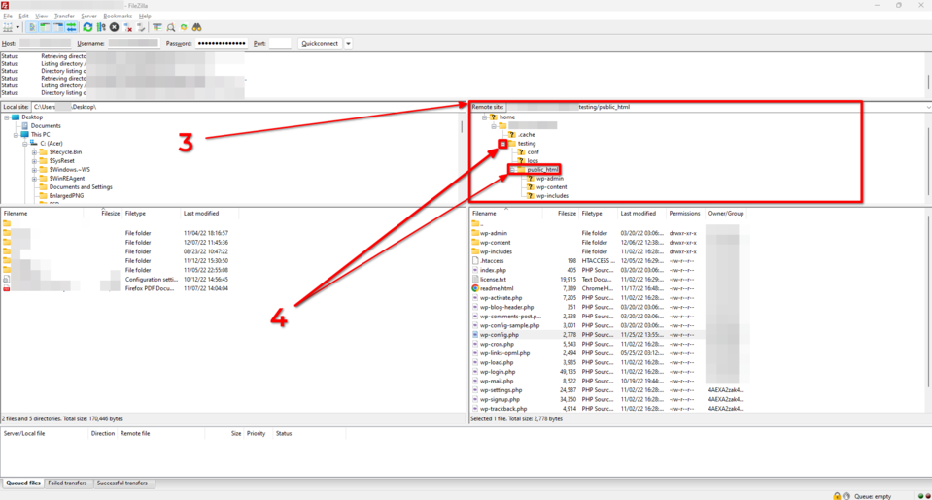Expand the $SysReset folder

click(x=34, y=161)
